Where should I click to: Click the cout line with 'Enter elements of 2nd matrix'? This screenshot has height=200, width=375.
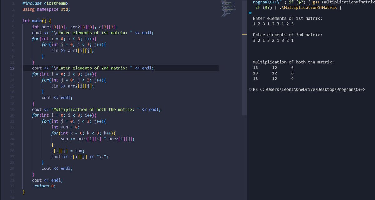pos(93,68)
